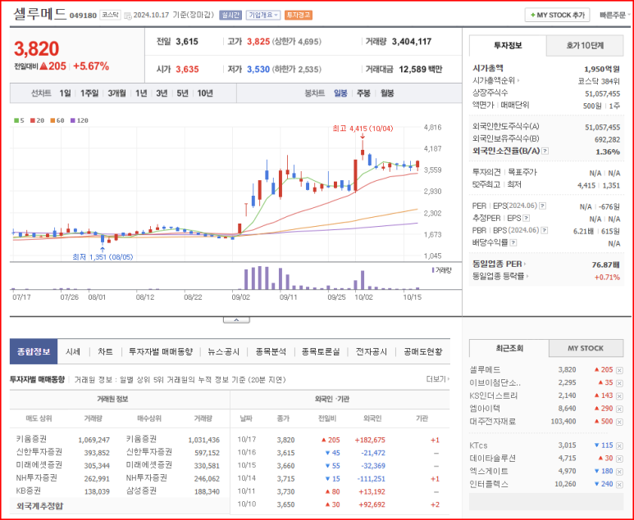
Task: Select 5년 line chart period
Action: (x=182, y=93)
